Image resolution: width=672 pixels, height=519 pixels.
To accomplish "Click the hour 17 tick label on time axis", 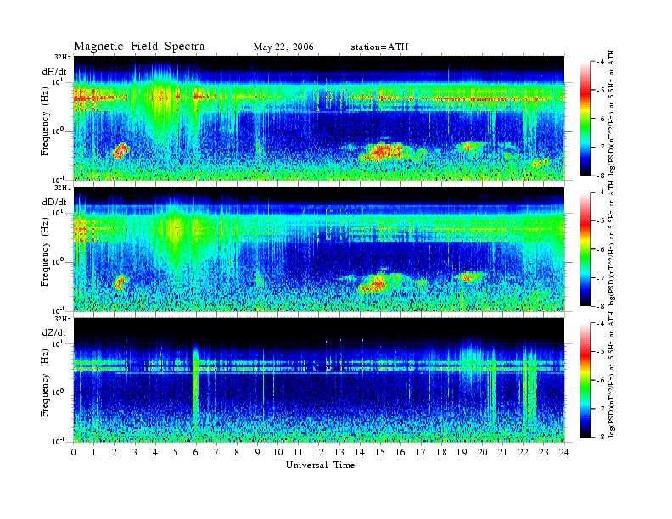I will point(421,452).
